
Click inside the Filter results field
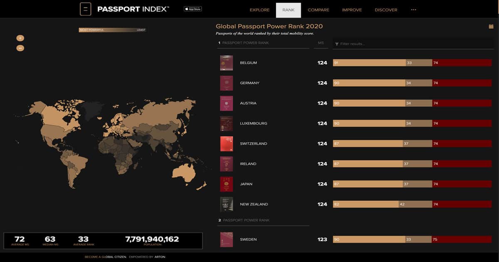tap(374, 43)
